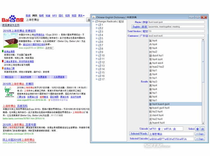Copy the Selected Unicodes text
210x157 pixels.
[x=200, y=139]
